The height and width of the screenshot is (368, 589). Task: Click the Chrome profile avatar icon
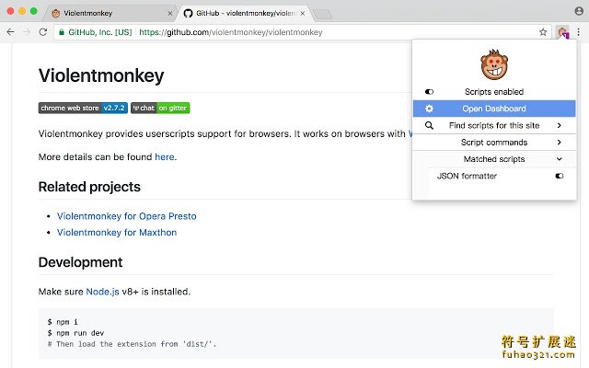click(579, 11)
